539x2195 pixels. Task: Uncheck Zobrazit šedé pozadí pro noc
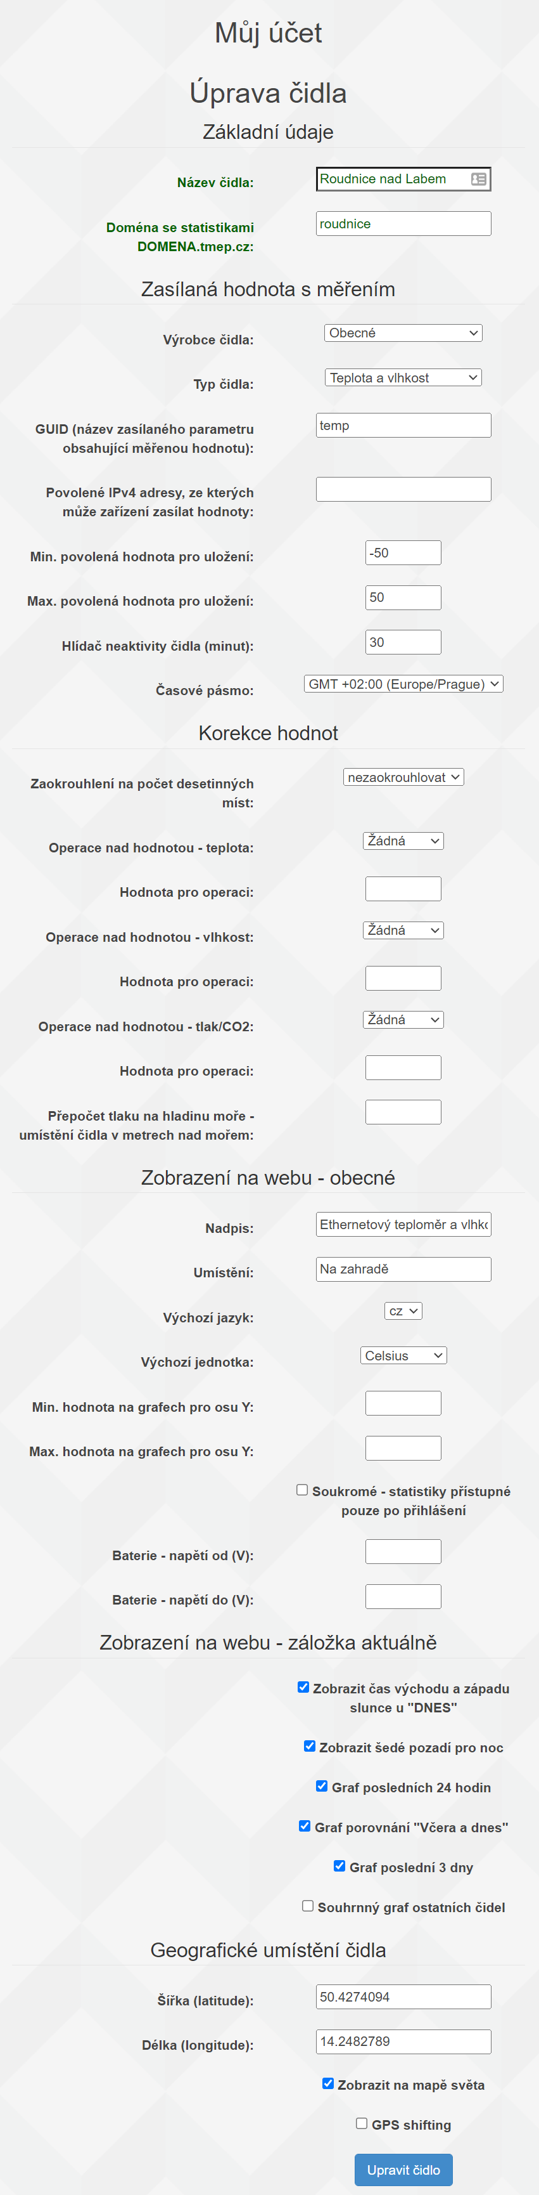310,1746
